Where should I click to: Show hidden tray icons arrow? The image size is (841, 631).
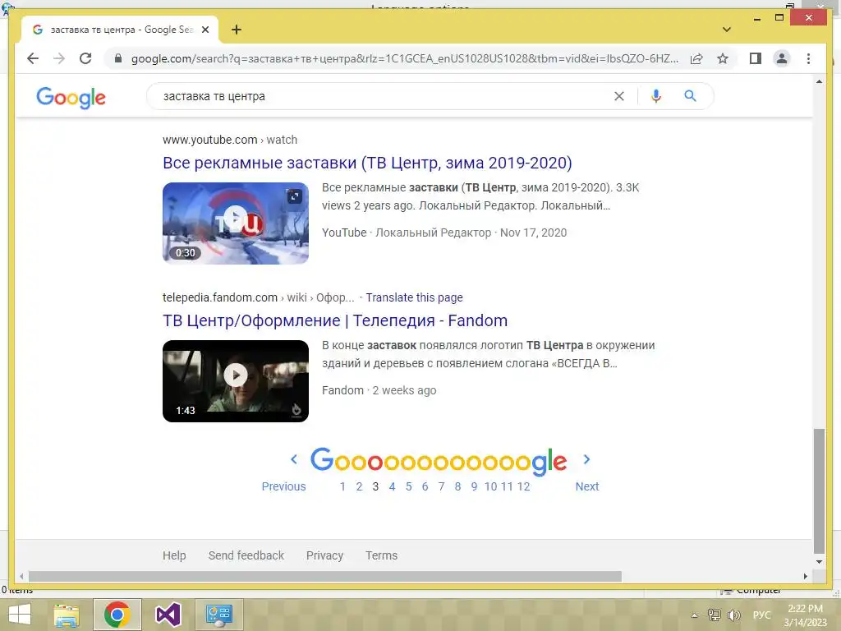(x=695, y=615)
